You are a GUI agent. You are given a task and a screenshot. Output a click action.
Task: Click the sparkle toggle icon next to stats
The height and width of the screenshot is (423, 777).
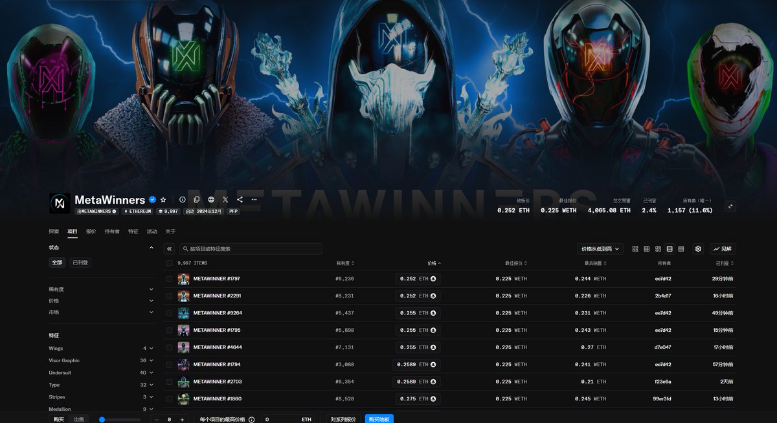click(x=730, y=206)
